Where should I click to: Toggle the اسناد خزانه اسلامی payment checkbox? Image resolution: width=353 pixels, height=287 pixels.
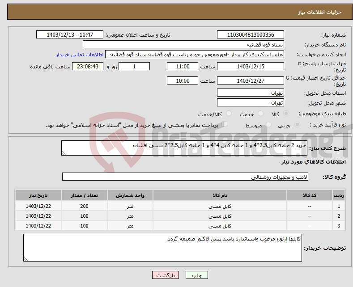(x=225, y=124)
